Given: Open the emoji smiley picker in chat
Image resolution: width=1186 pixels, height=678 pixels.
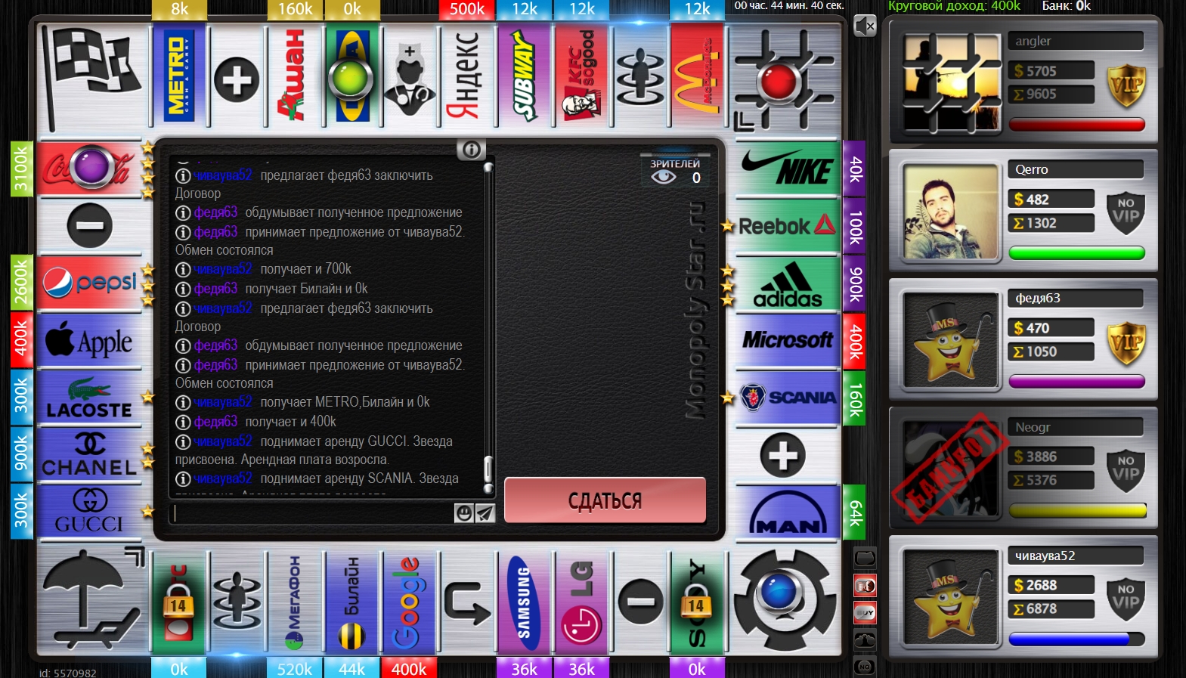Looking at the screenshot, I should click(x=463, y=513).
